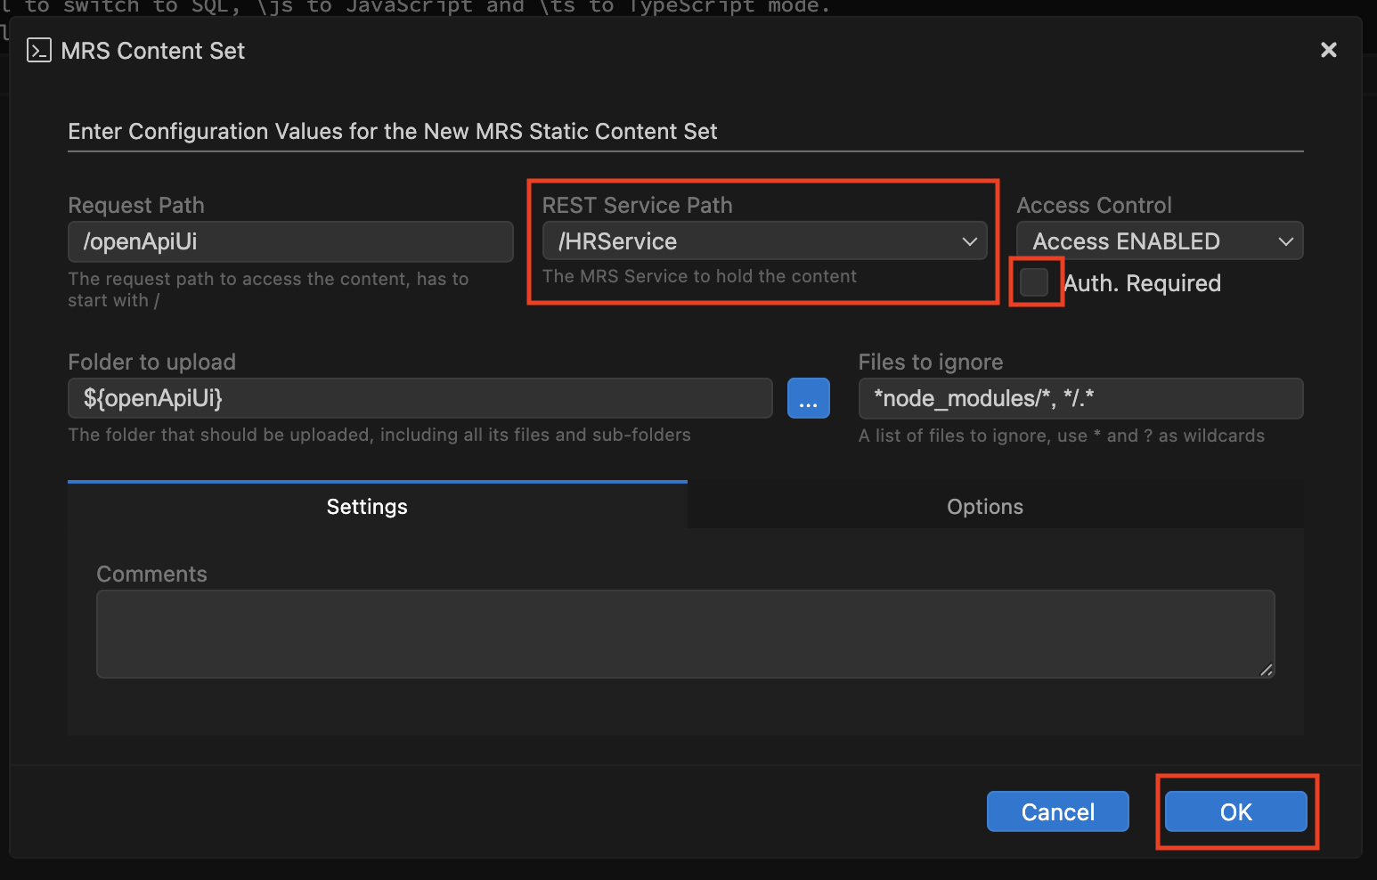
Task: Confirm the dialog with OK
Action: click(1235, 811)
